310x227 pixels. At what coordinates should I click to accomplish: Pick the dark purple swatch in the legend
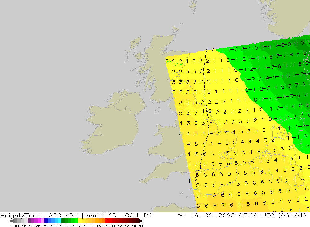point(29,221)
